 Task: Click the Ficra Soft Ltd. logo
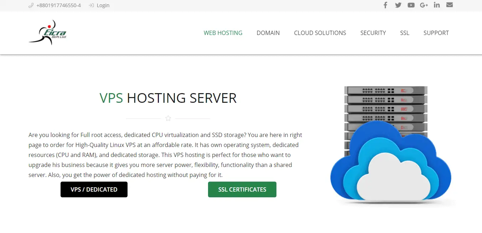(x=47, y=32)
